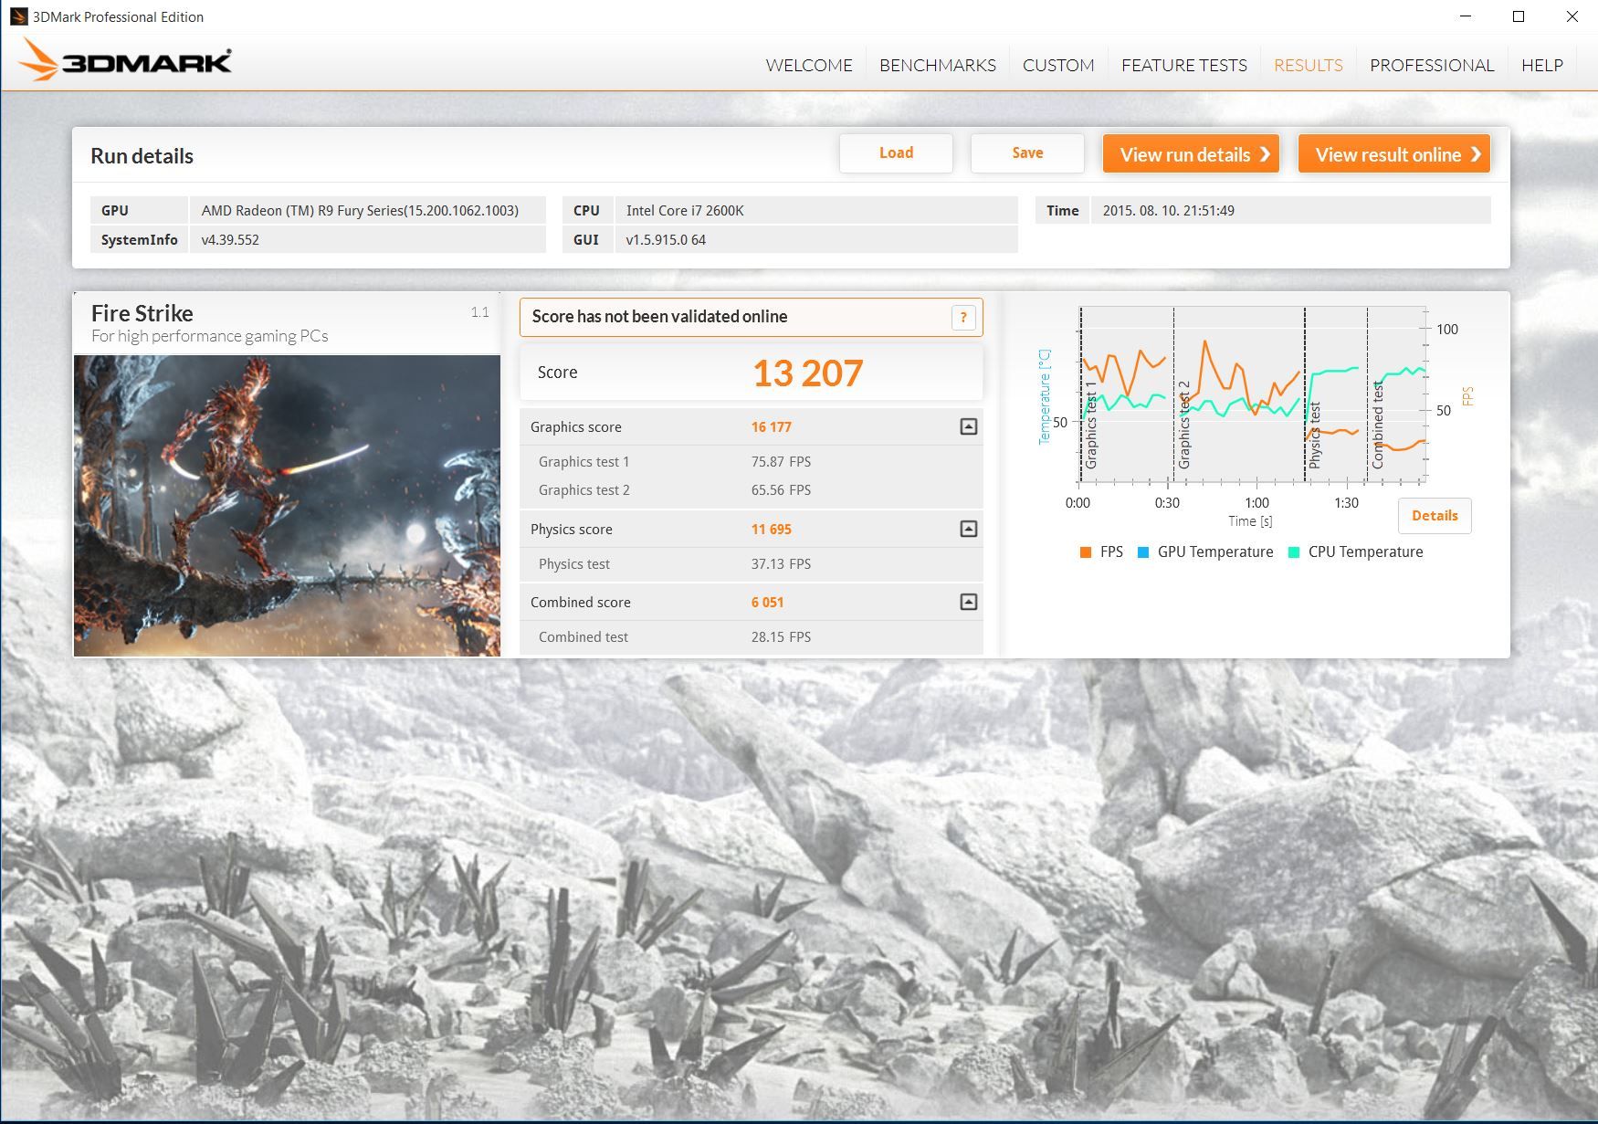Open the Feature Tests tab

click(x=1184, y=65)
